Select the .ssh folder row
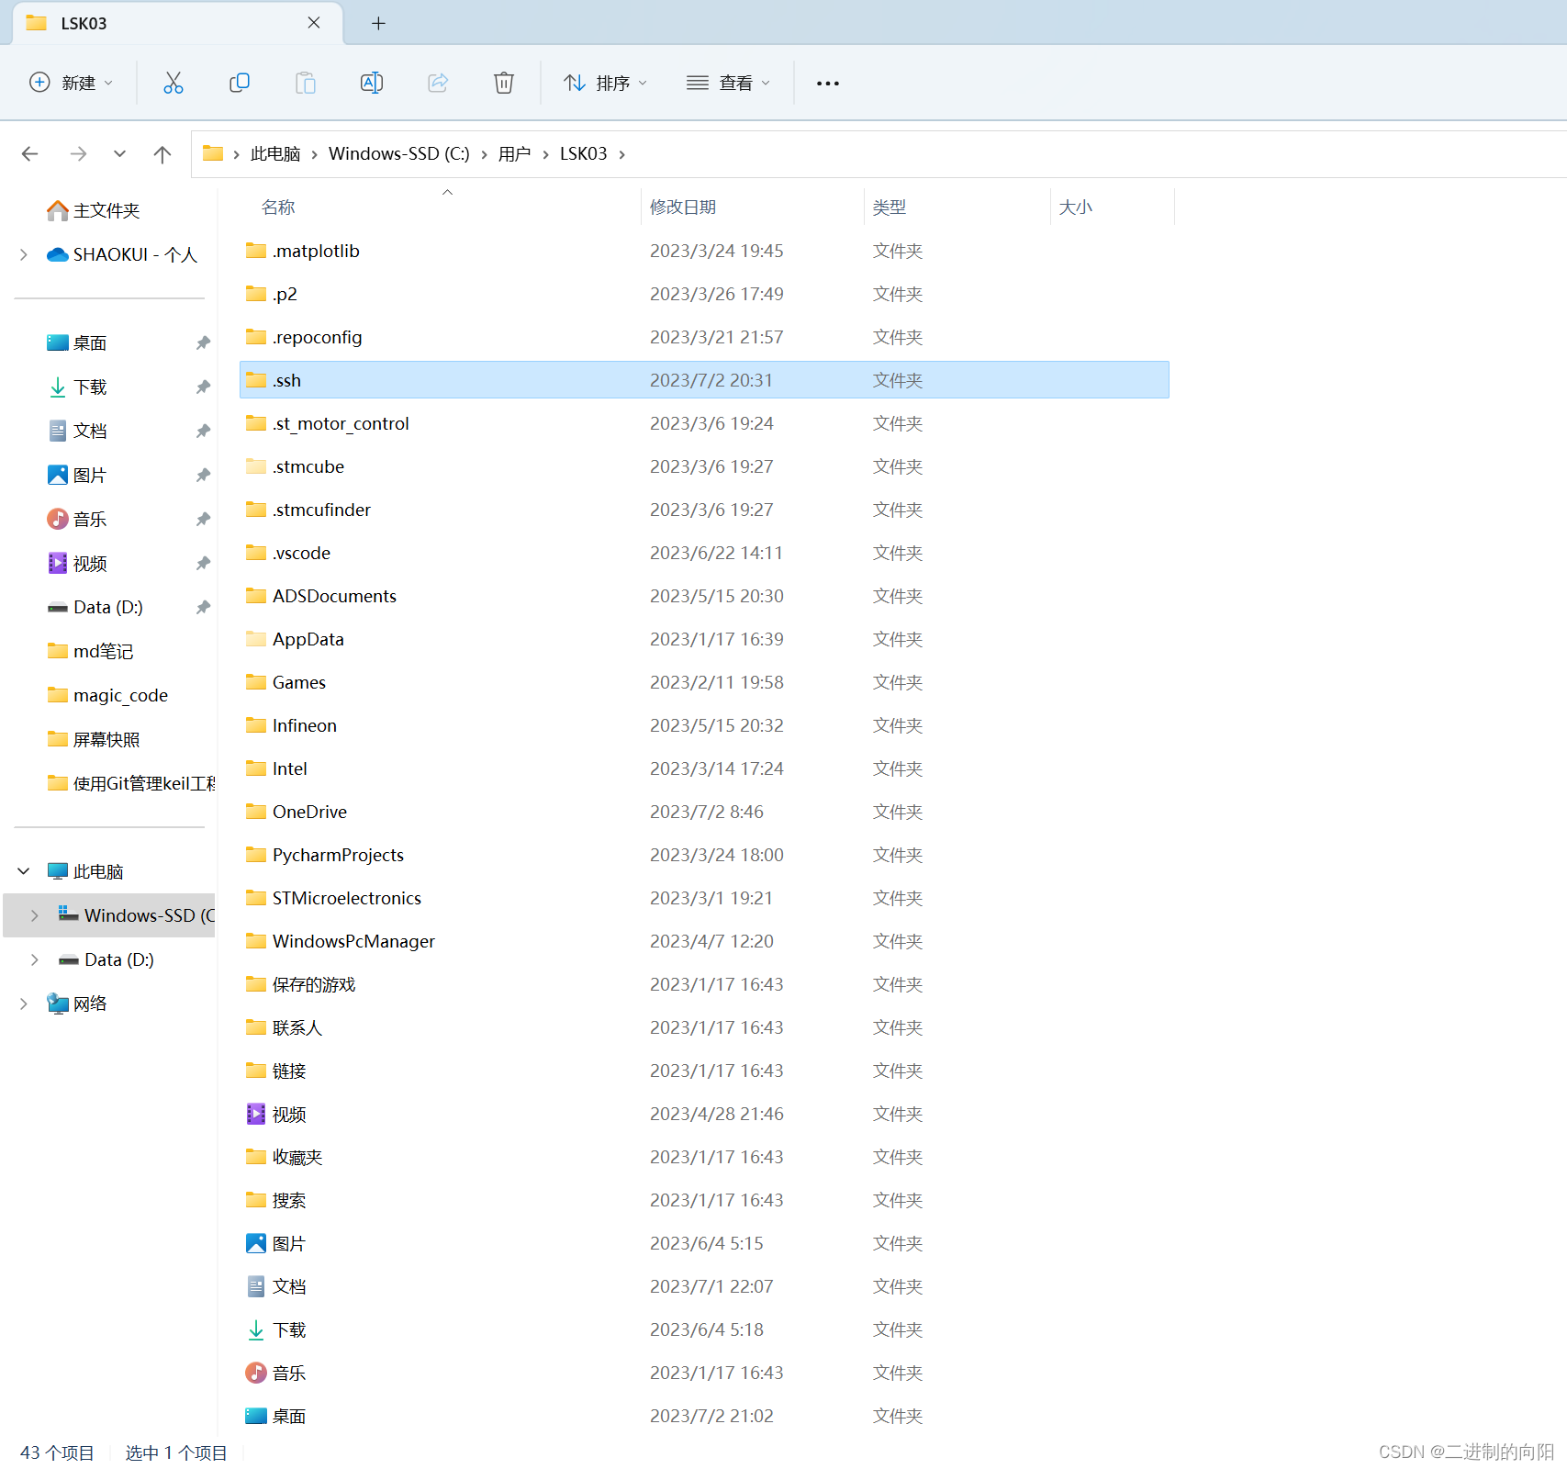Viewport: 1567px width, 1469px height. (704, 380)
